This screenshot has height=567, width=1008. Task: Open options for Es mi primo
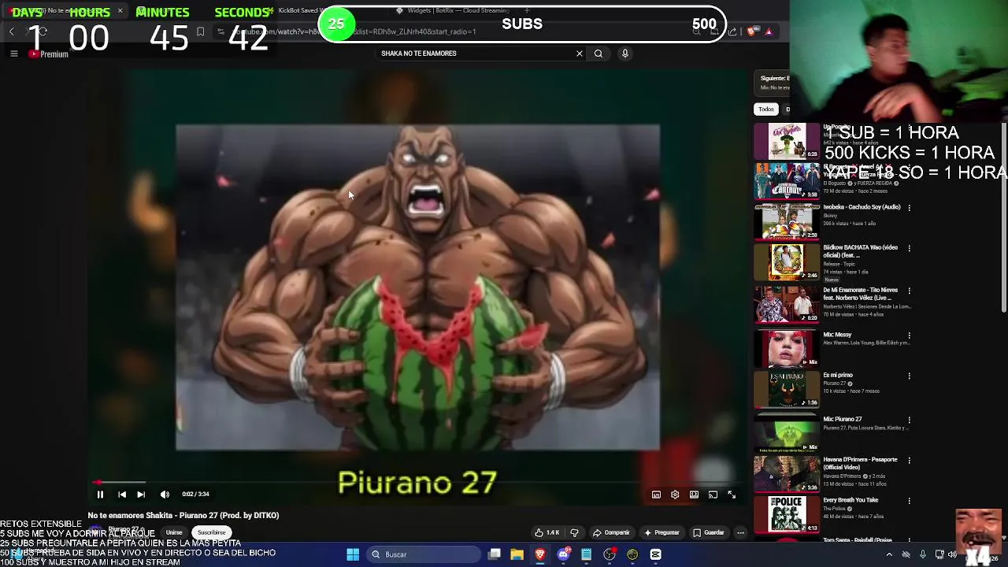[x=910, y=376]
